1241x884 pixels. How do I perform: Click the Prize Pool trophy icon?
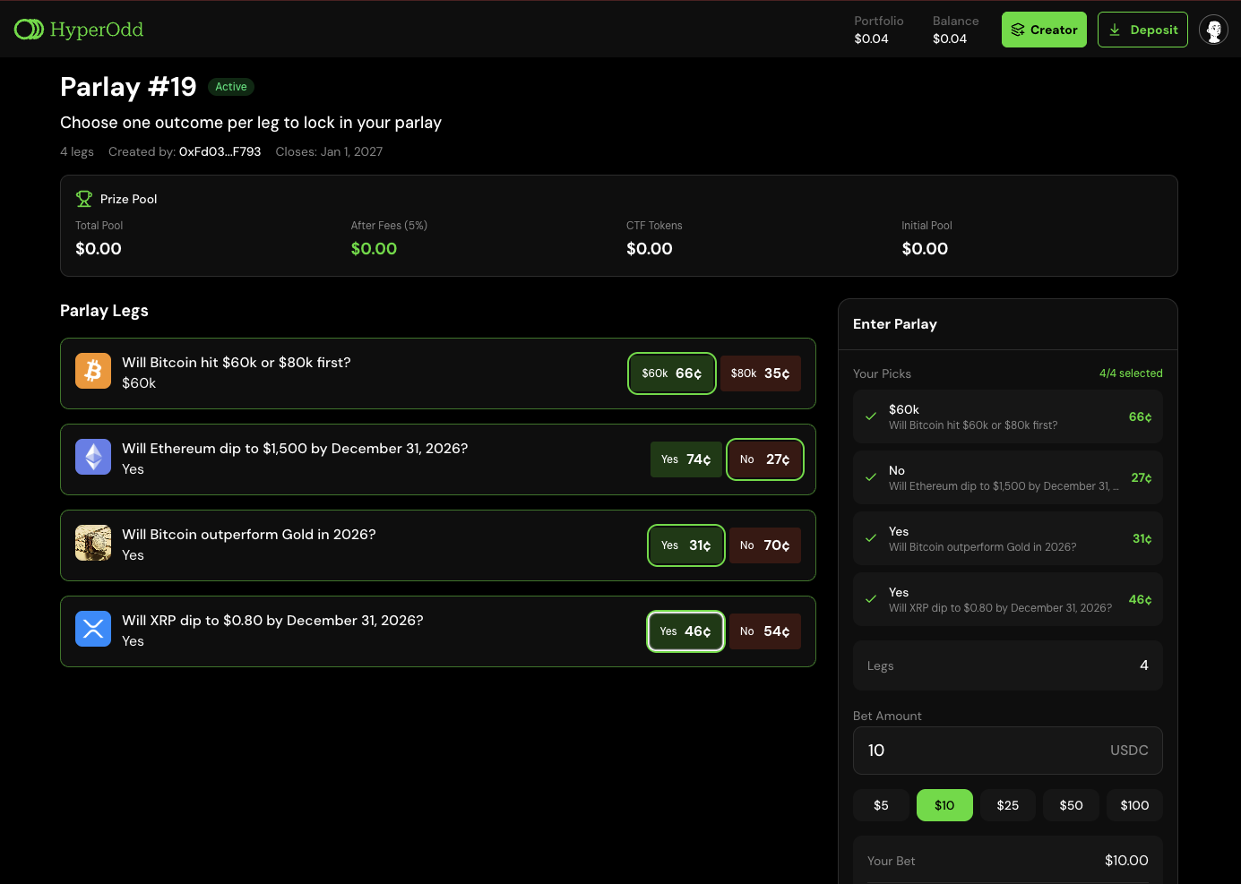[84, 199]
